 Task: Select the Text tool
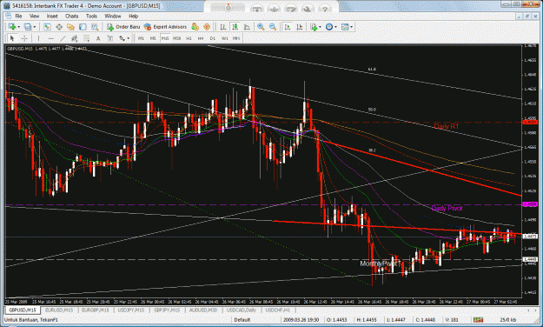pos(98,38)
